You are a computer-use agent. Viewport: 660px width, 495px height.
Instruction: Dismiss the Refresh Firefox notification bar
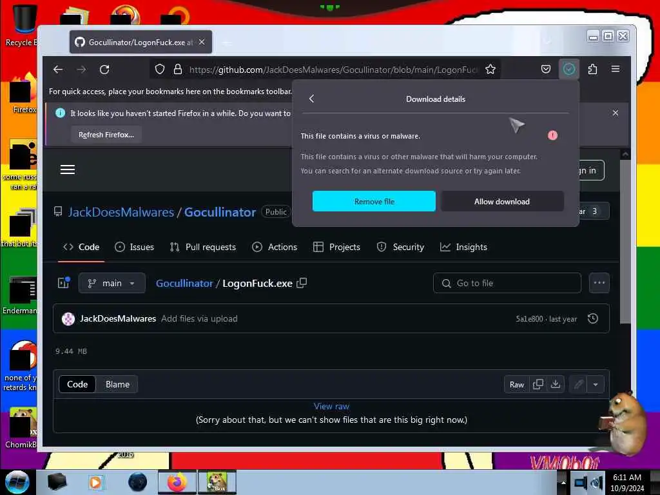616,113
